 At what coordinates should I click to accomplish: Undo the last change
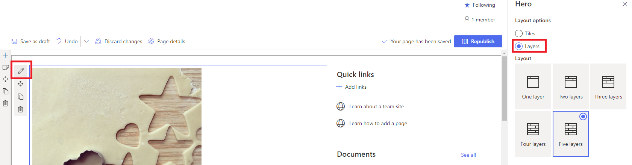tap(67, 41)
